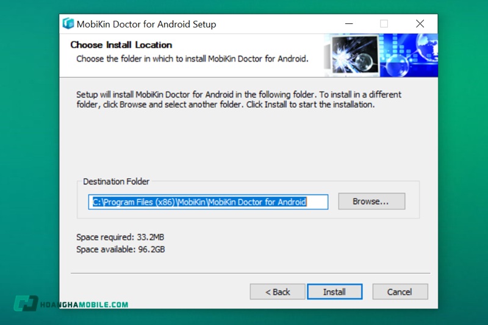The width and height of the screenshot is (488, 325).
Task: Click the 'Choose the folder in which to install' subtitle
Action: pyautogui.click(x=192, y=59)
